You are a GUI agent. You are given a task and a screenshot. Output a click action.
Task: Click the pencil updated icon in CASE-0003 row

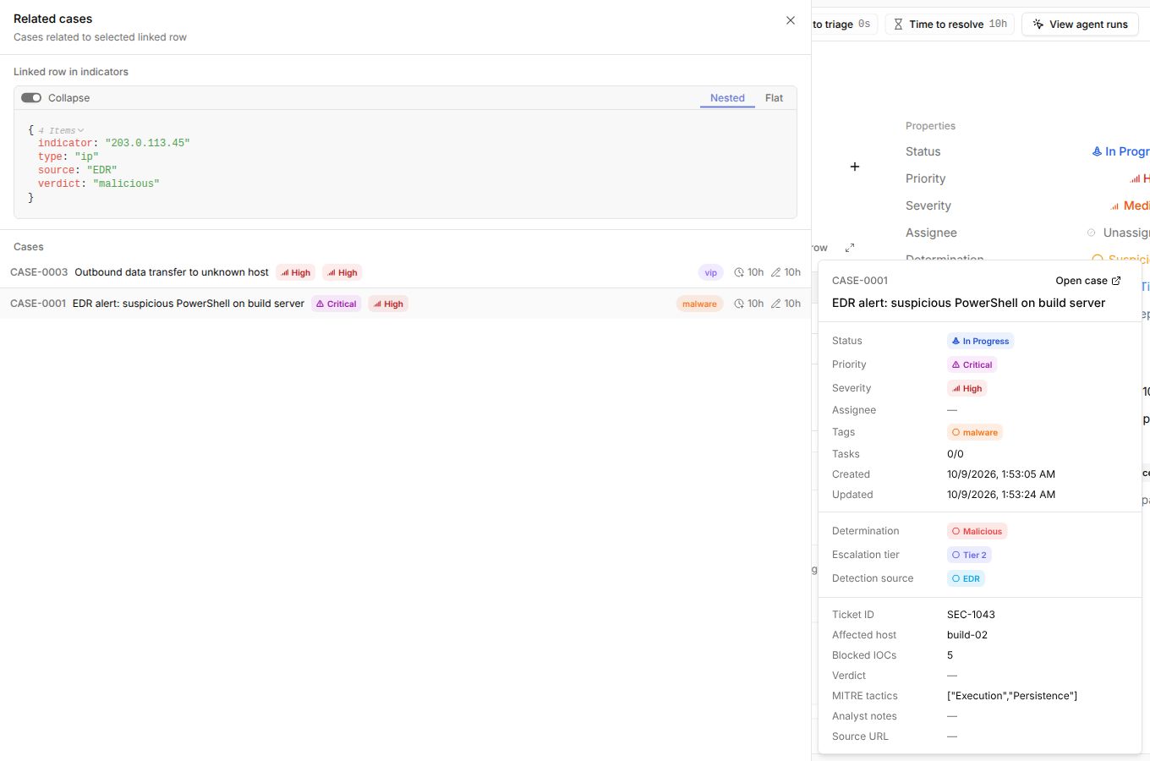click(775, 272)
